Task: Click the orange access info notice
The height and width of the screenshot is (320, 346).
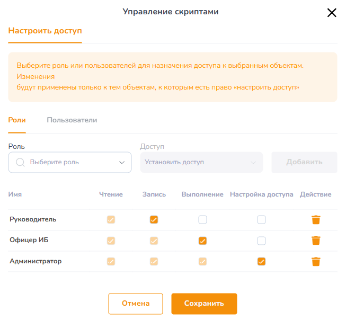Action: (x=173, y=77)
